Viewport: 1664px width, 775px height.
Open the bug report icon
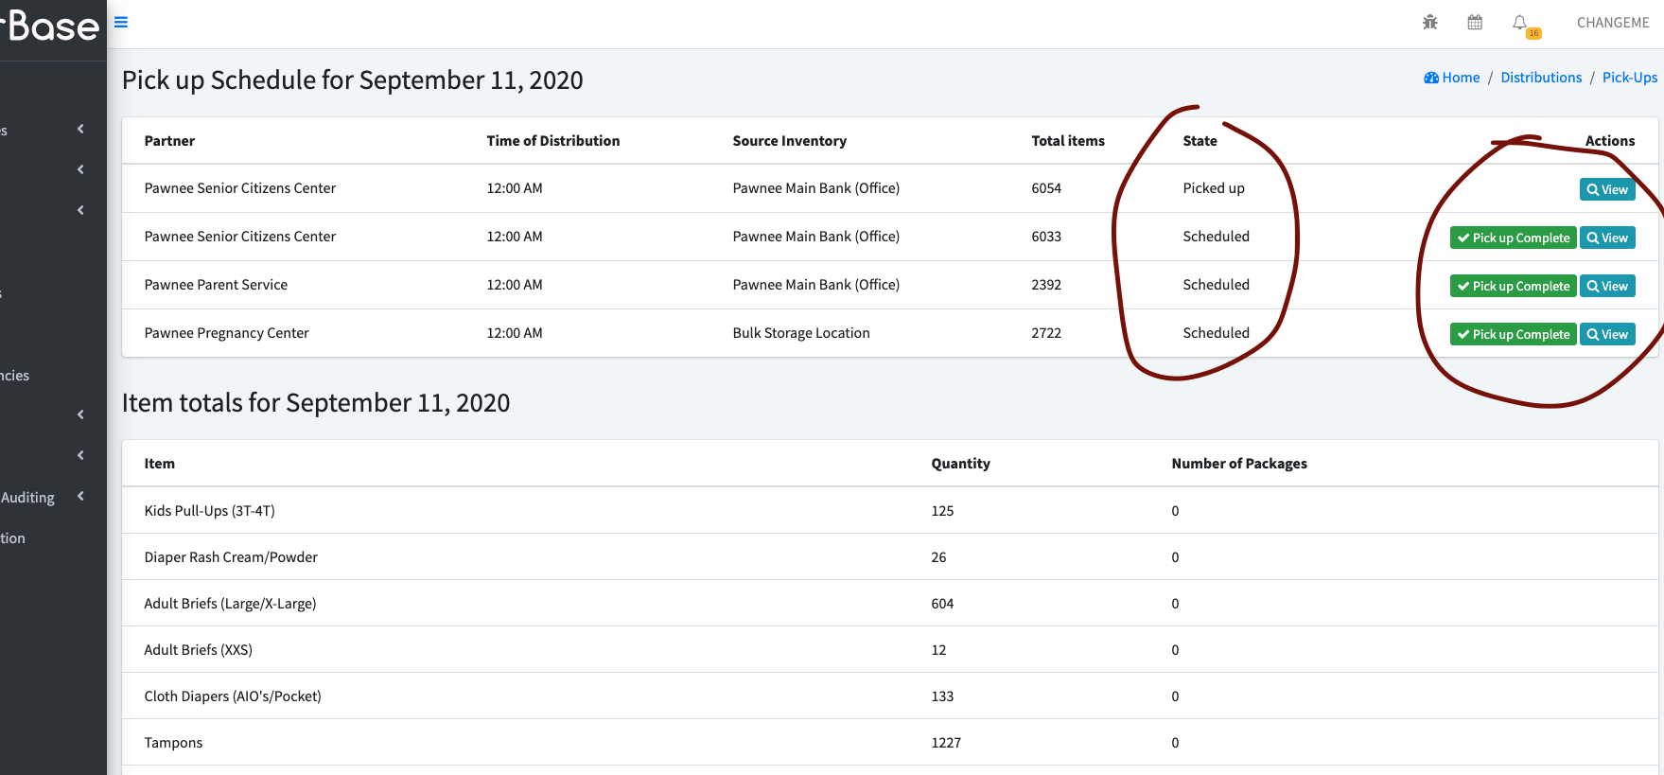coord(1429,22)
